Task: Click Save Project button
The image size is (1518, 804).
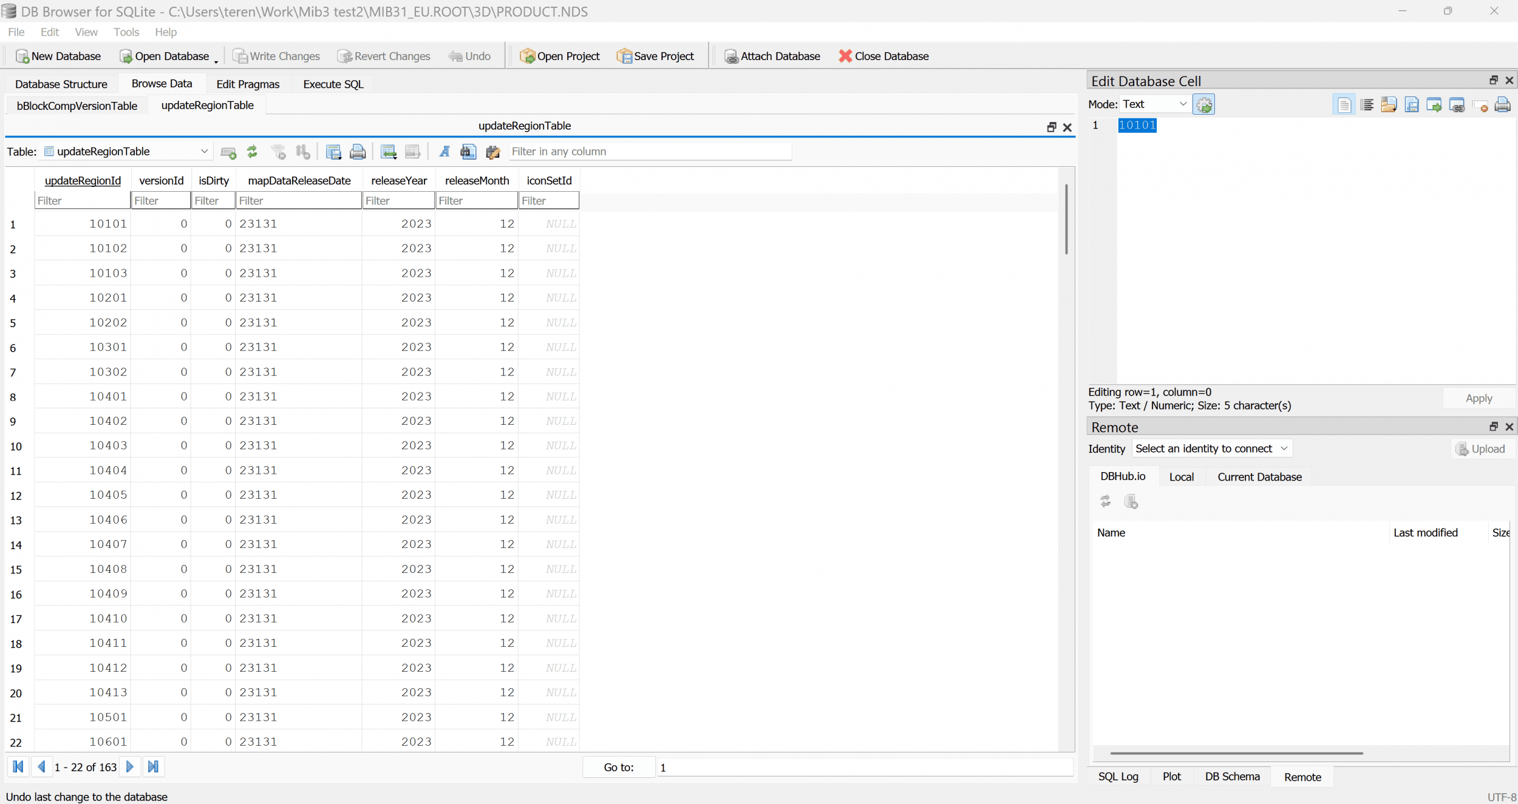Action: 655,56
